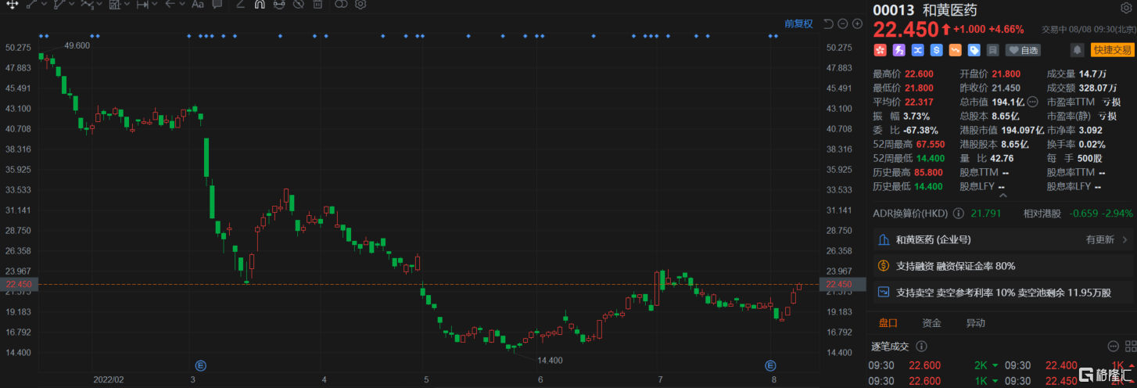Select the Fibonacci/shape measurement tool
Image resolution: width=1137 pixels, height=388 pixels.
pyautogui.click(x=115, y=4)
